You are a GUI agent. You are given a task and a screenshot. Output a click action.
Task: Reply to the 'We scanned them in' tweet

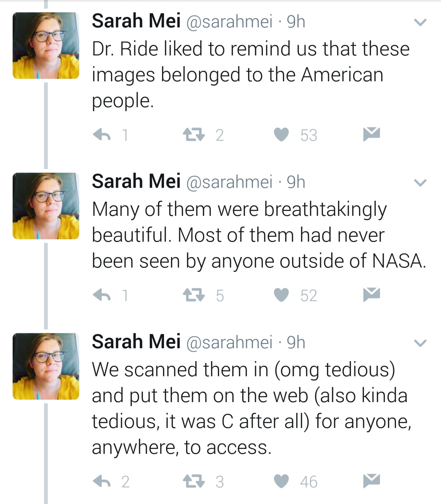click(102, 481)
